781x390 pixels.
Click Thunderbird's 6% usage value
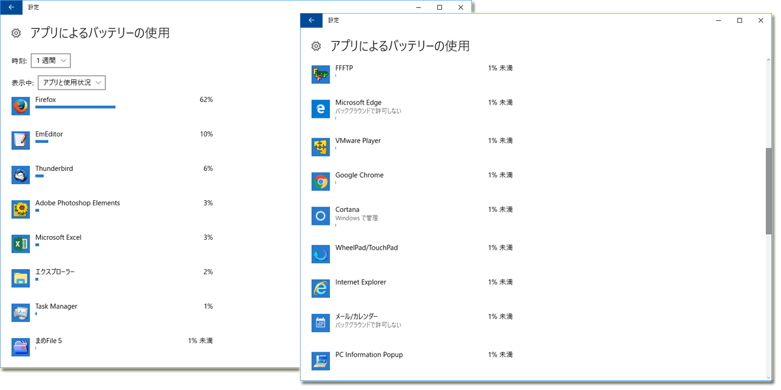tap(208, 168)
